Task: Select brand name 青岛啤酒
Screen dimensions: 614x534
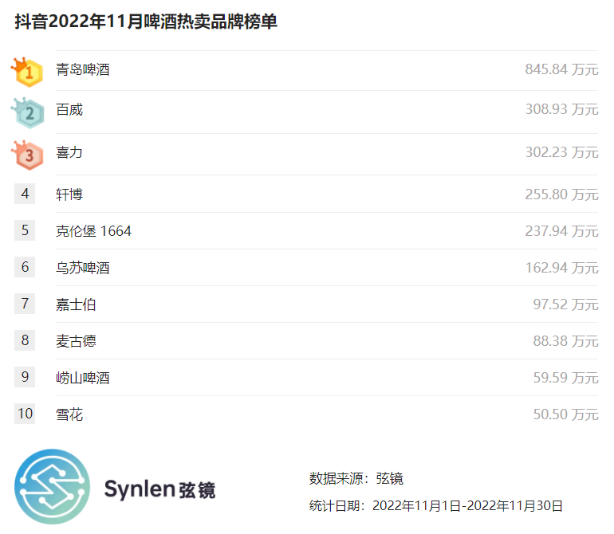Action: [83, 69]
